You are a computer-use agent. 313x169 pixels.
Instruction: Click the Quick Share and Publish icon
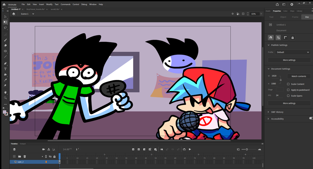coord(277,5)
